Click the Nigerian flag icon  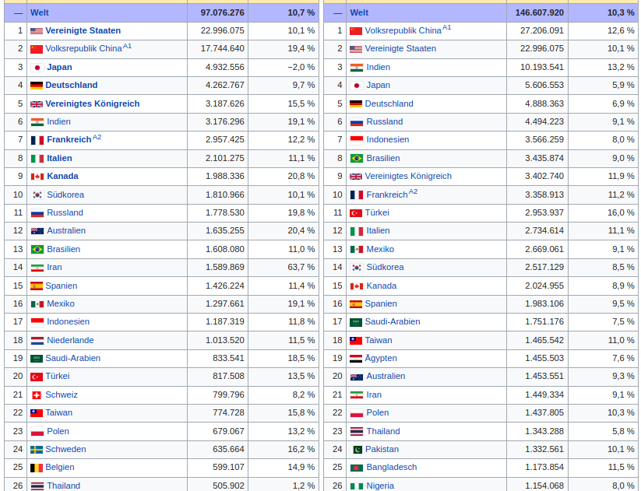click(x=357, y=486)
